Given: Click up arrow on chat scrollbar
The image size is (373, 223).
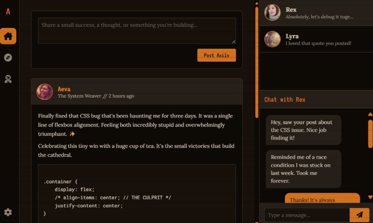Looking at the screenshot, I should [370, 115].
